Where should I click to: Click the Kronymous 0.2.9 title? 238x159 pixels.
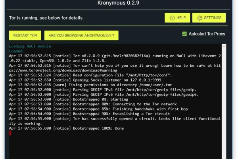119,3
